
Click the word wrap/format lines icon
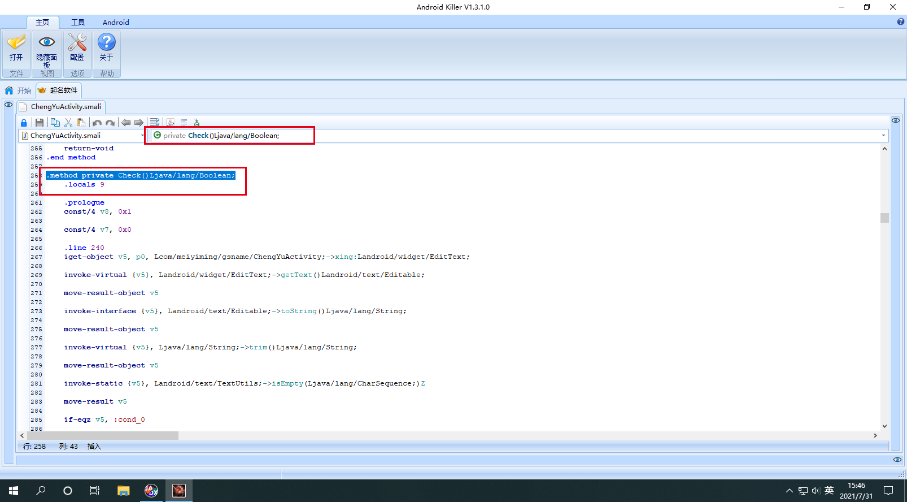pos(155,123)
